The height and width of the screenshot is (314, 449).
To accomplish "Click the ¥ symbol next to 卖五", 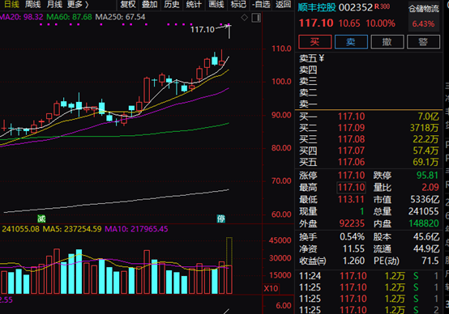I will (x=321, y=58).
